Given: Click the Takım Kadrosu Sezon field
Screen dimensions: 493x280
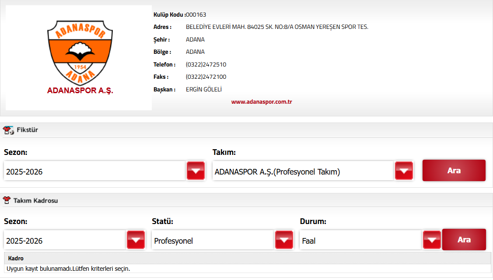Looking at the screenshot, I should (x=65, y=241).
